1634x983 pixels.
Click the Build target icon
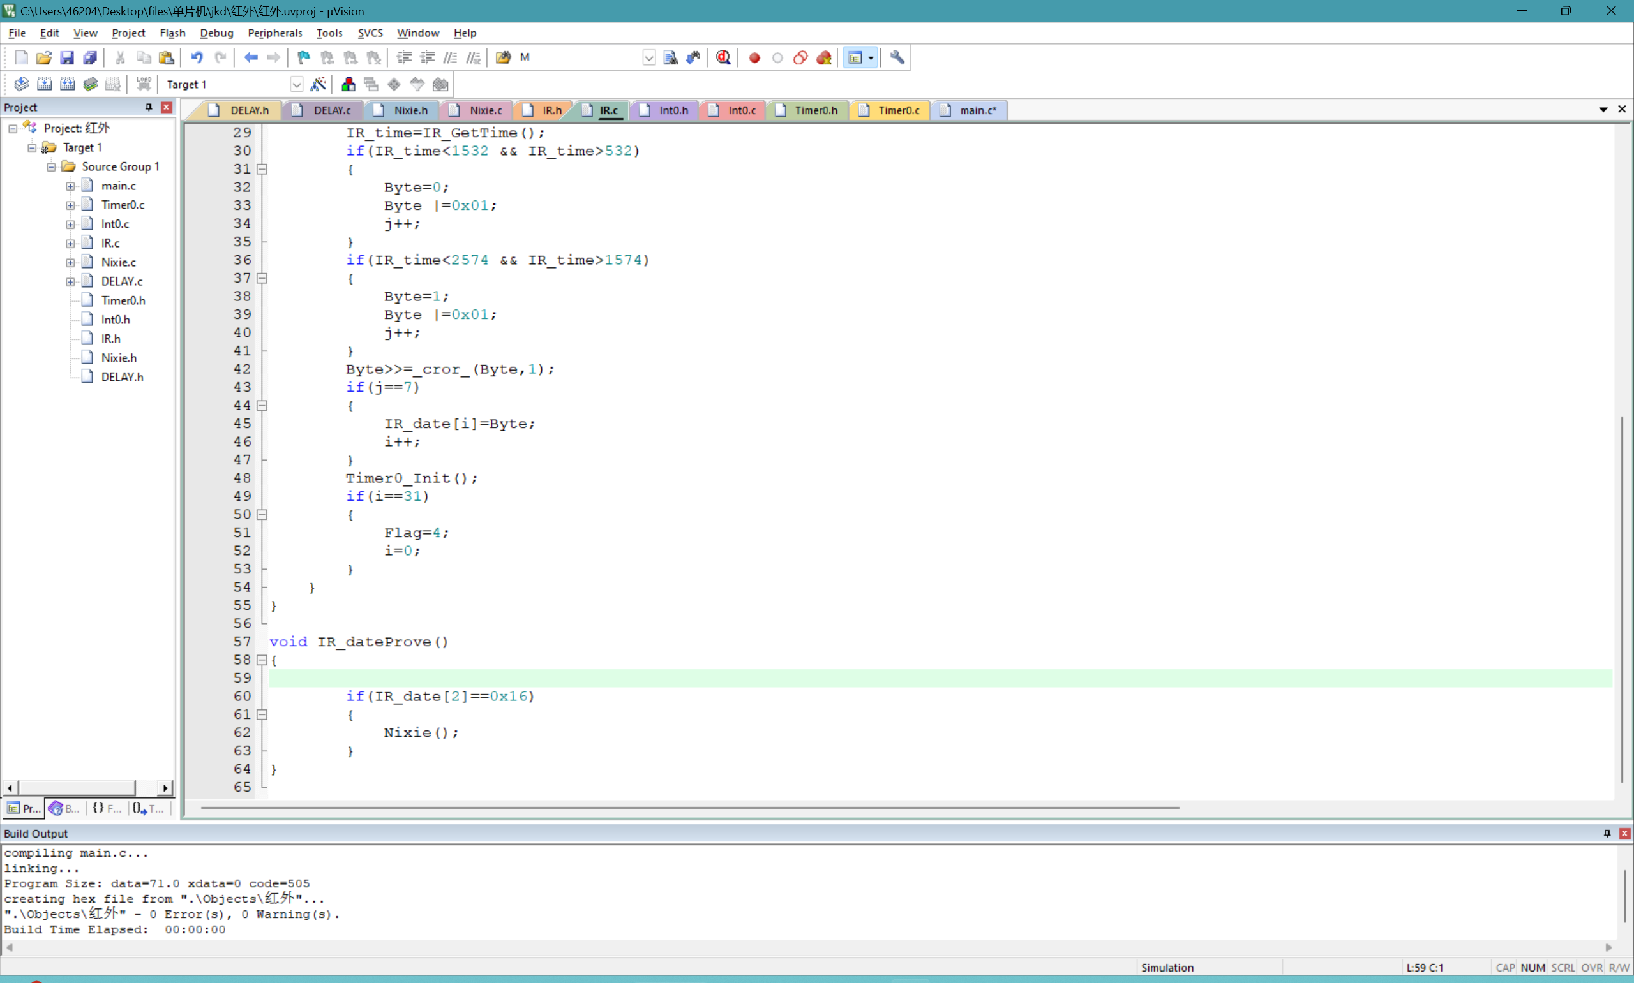(x=45, y=84)
